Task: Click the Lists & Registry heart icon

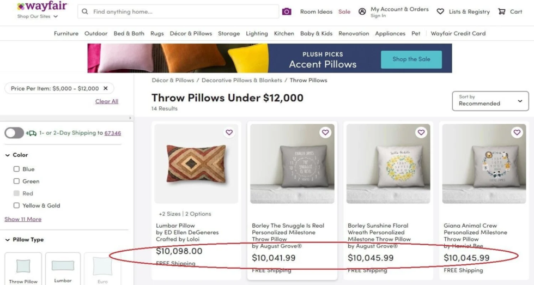Action: click(440, 11)
